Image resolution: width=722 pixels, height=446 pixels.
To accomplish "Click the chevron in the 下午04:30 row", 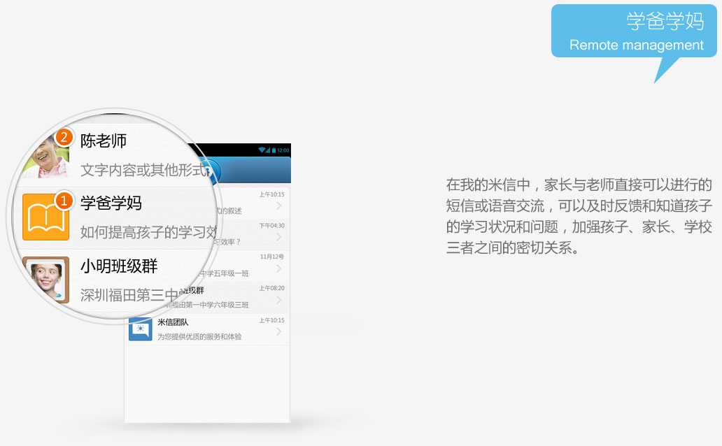I will coord(278,237).
